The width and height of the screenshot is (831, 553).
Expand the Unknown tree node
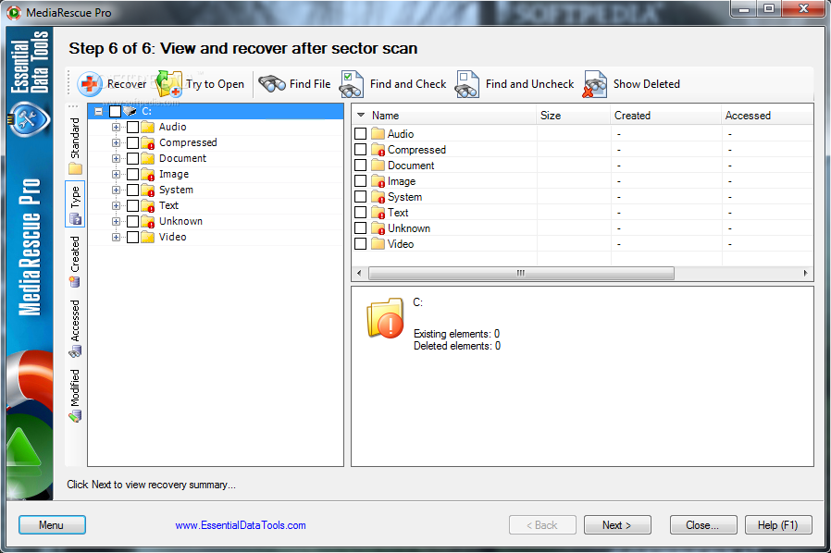pyautogui.click(x=116, y=221)
